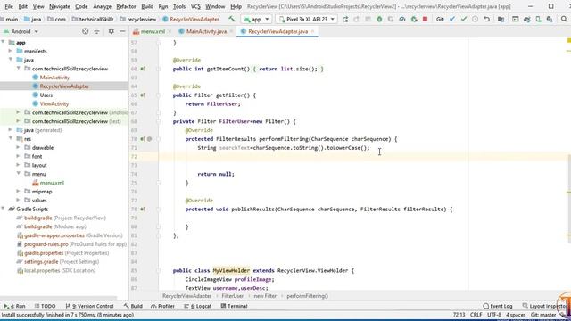Image resolution: width=571 pixels, height=321 pixels.
Task: Stop the running app with red square
Action: point(425,19)
